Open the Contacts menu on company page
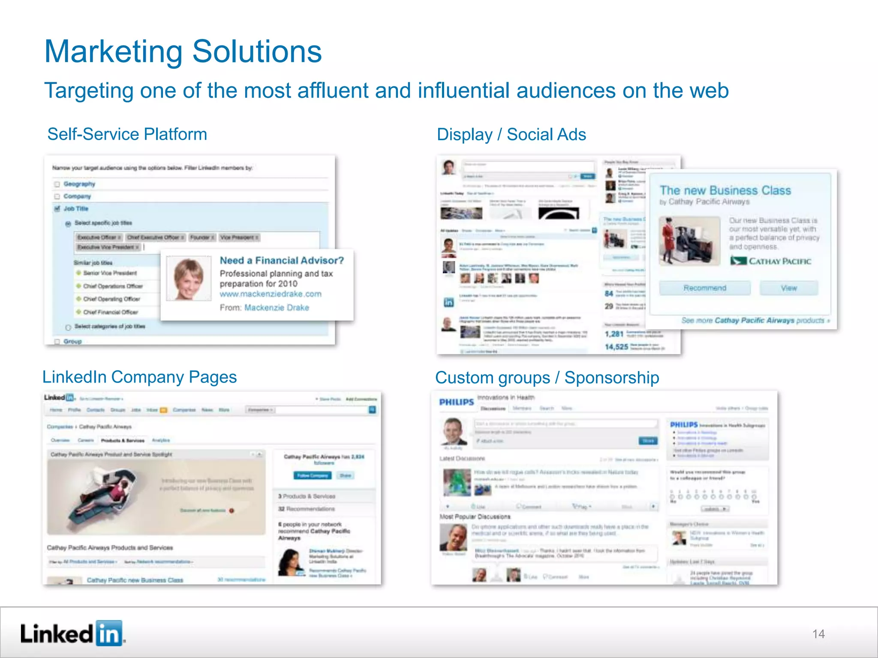The image size is (878, 658). (x=96, y=410)
